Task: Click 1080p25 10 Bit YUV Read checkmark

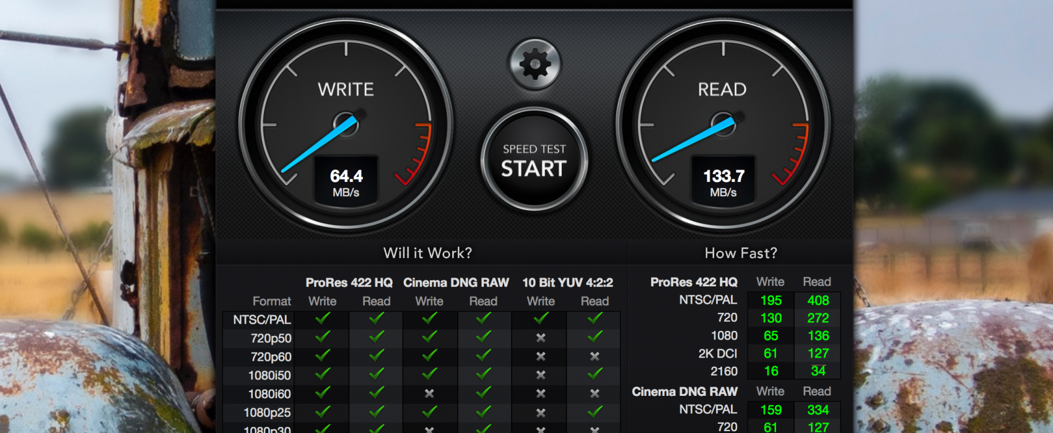Action: coord(595,411)
